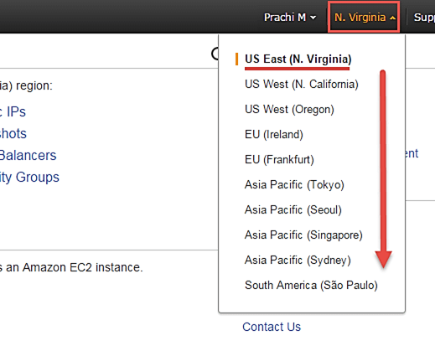Open the Snapshots resource link
This screenshot has height=351, width=435.
point(13,133)
